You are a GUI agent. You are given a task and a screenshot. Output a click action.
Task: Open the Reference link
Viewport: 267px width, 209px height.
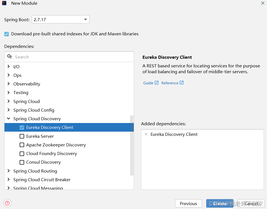click(170, 83)
